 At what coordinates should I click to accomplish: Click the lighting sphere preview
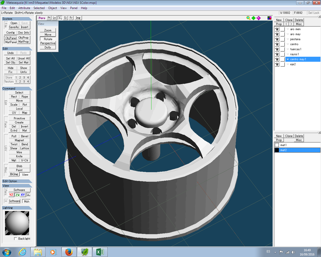tap(17, 223)
